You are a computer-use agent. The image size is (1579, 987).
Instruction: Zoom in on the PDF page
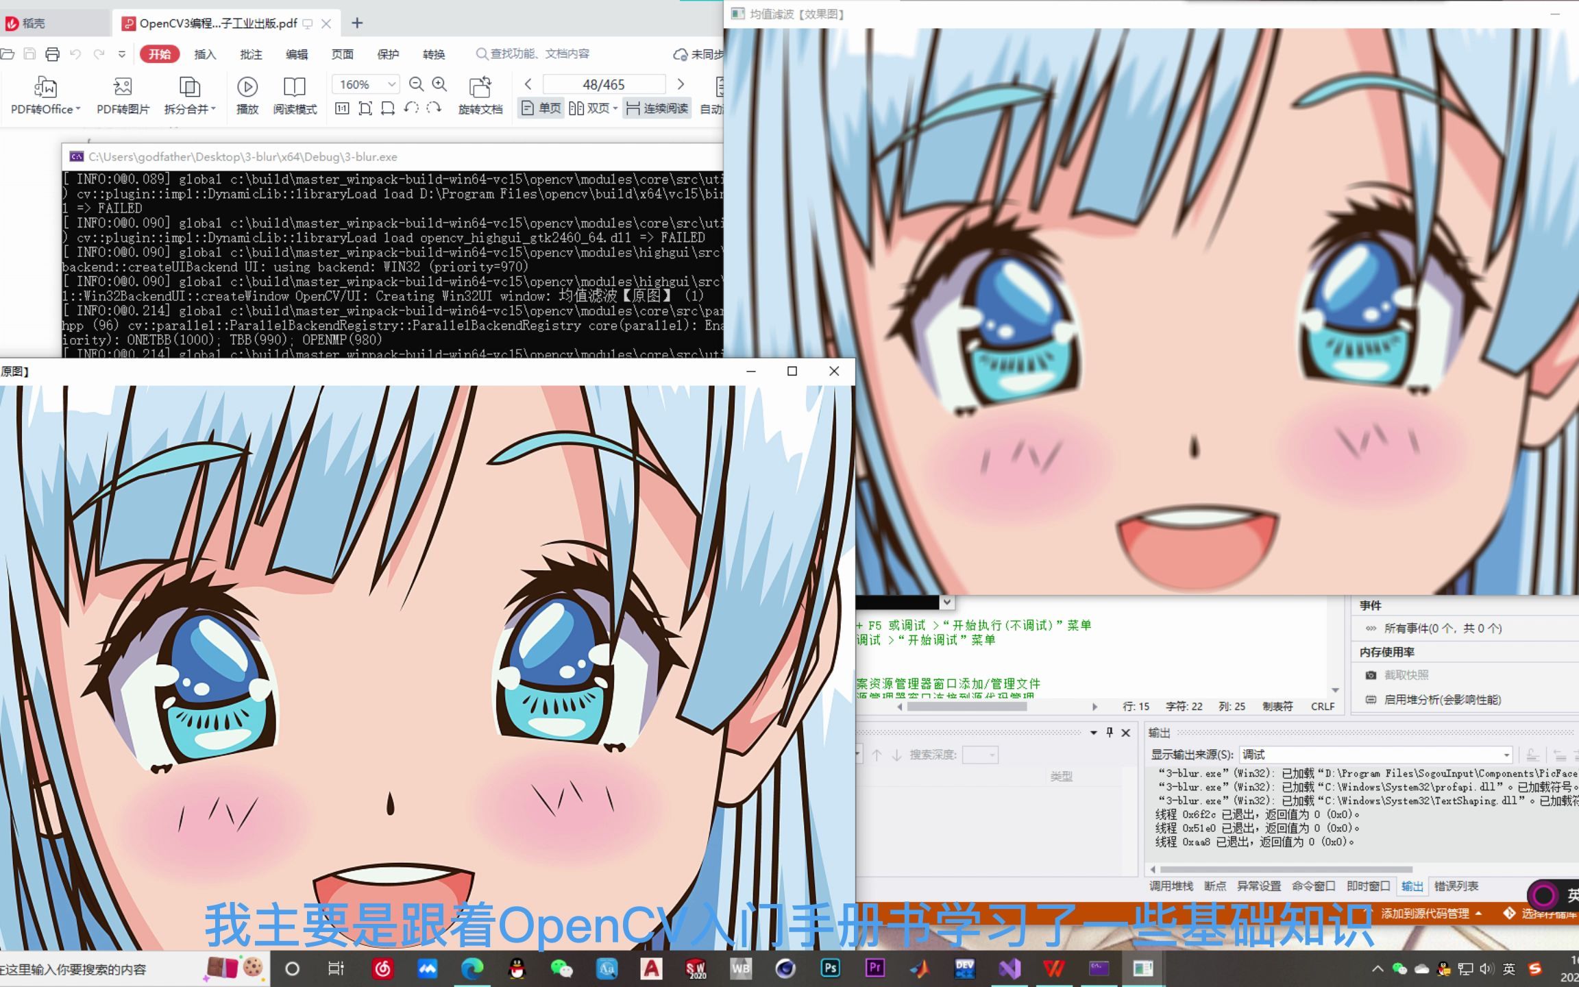tap(439, 84)
